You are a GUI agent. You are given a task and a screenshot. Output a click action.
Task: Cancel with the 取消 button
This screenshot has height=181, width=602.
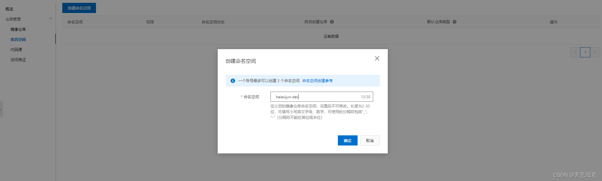pyautogui.click(x=370, y=140)
